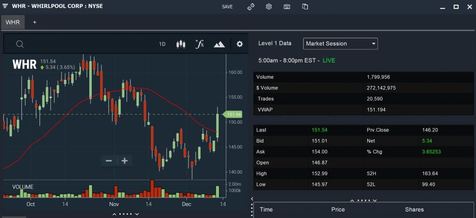This screenshot has width=476, height=218.
Task: Click the VOLUME panel label
Action: pyautogui.click(x=23, y=187)
